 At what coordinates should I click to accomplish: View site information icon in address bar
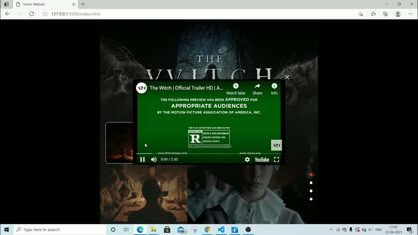click(45, 14)
